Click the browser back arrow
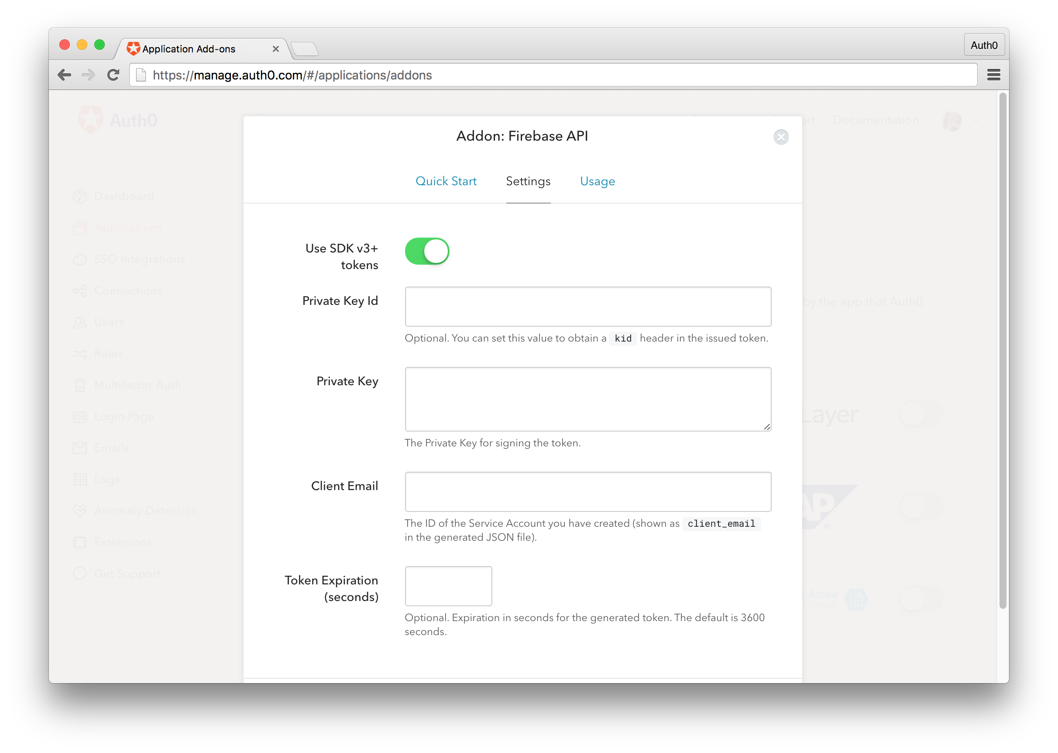Image resolution: width=1058 pixels, height=753 pixels. 65,75
